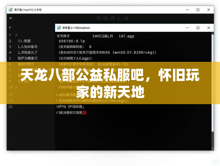Click the inner Window dialog's title icon
This screenshot has width=220, height=166.
59,28
